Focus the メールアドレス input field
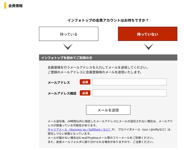 [129, 82]
